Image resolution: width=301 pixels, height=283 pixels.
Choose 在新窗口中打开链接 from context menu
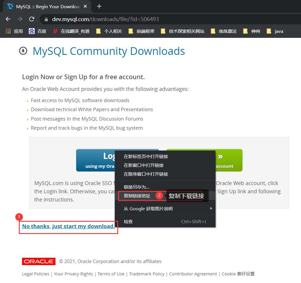pyautogui.click(x=165, y=165)
